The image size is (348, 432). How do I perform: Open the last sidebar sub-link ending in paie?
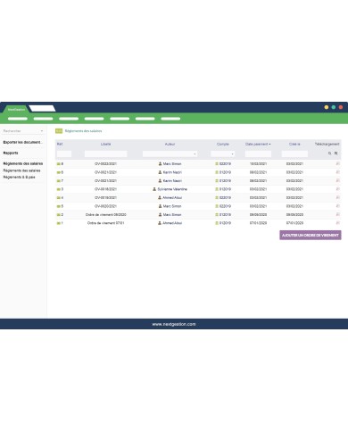[19, 177]
